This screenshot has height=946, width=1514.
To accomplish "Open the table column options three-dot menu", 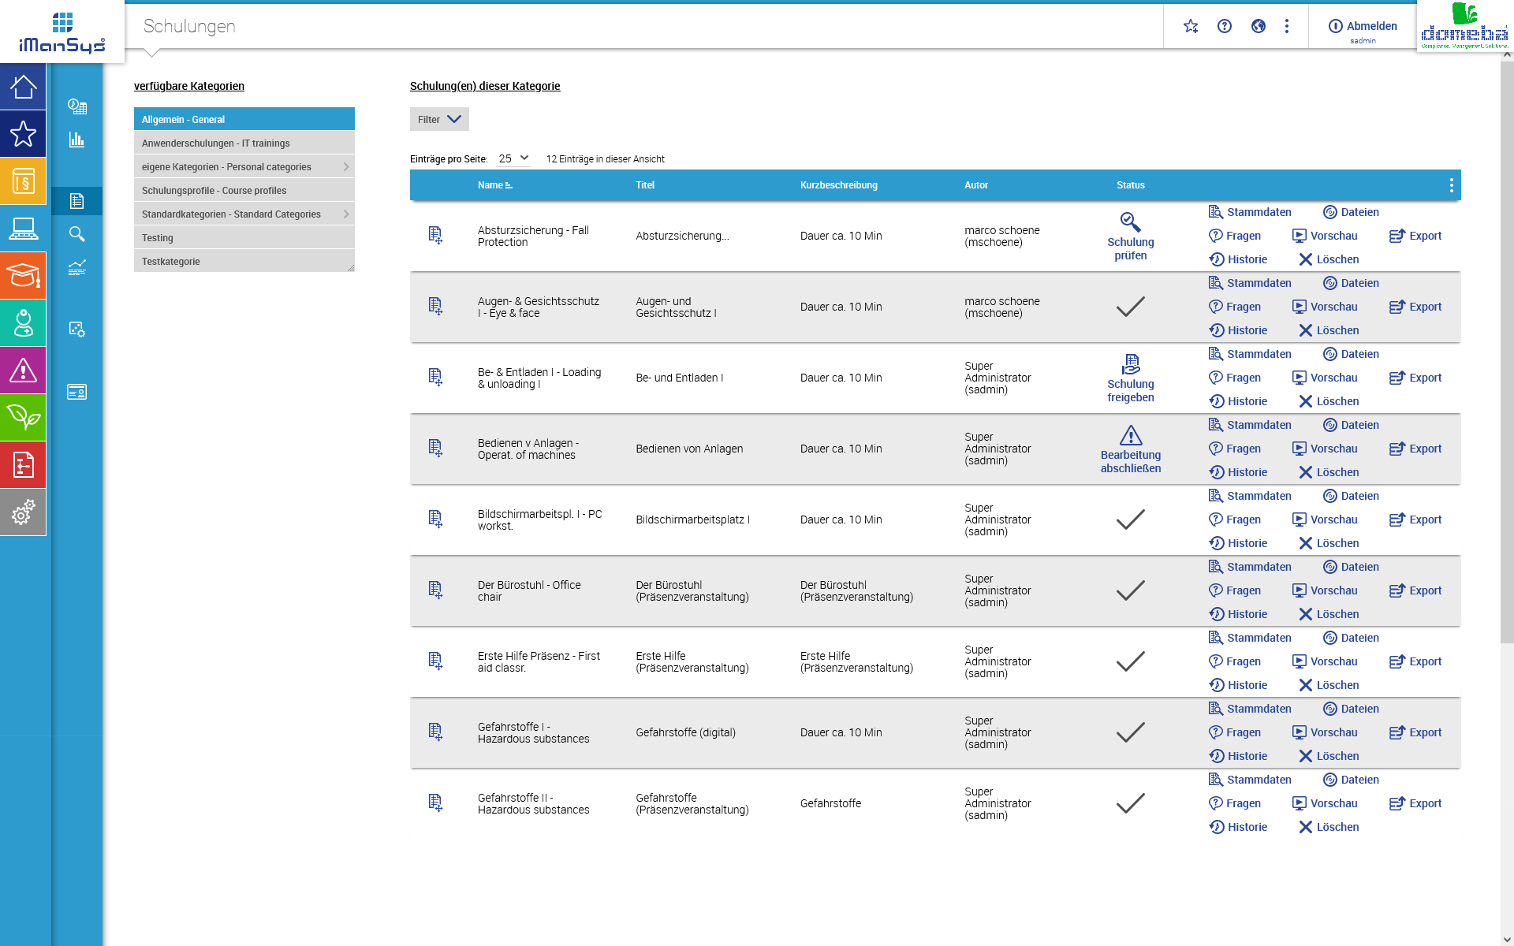I will pyautogui.click(x=1451, y=185).
